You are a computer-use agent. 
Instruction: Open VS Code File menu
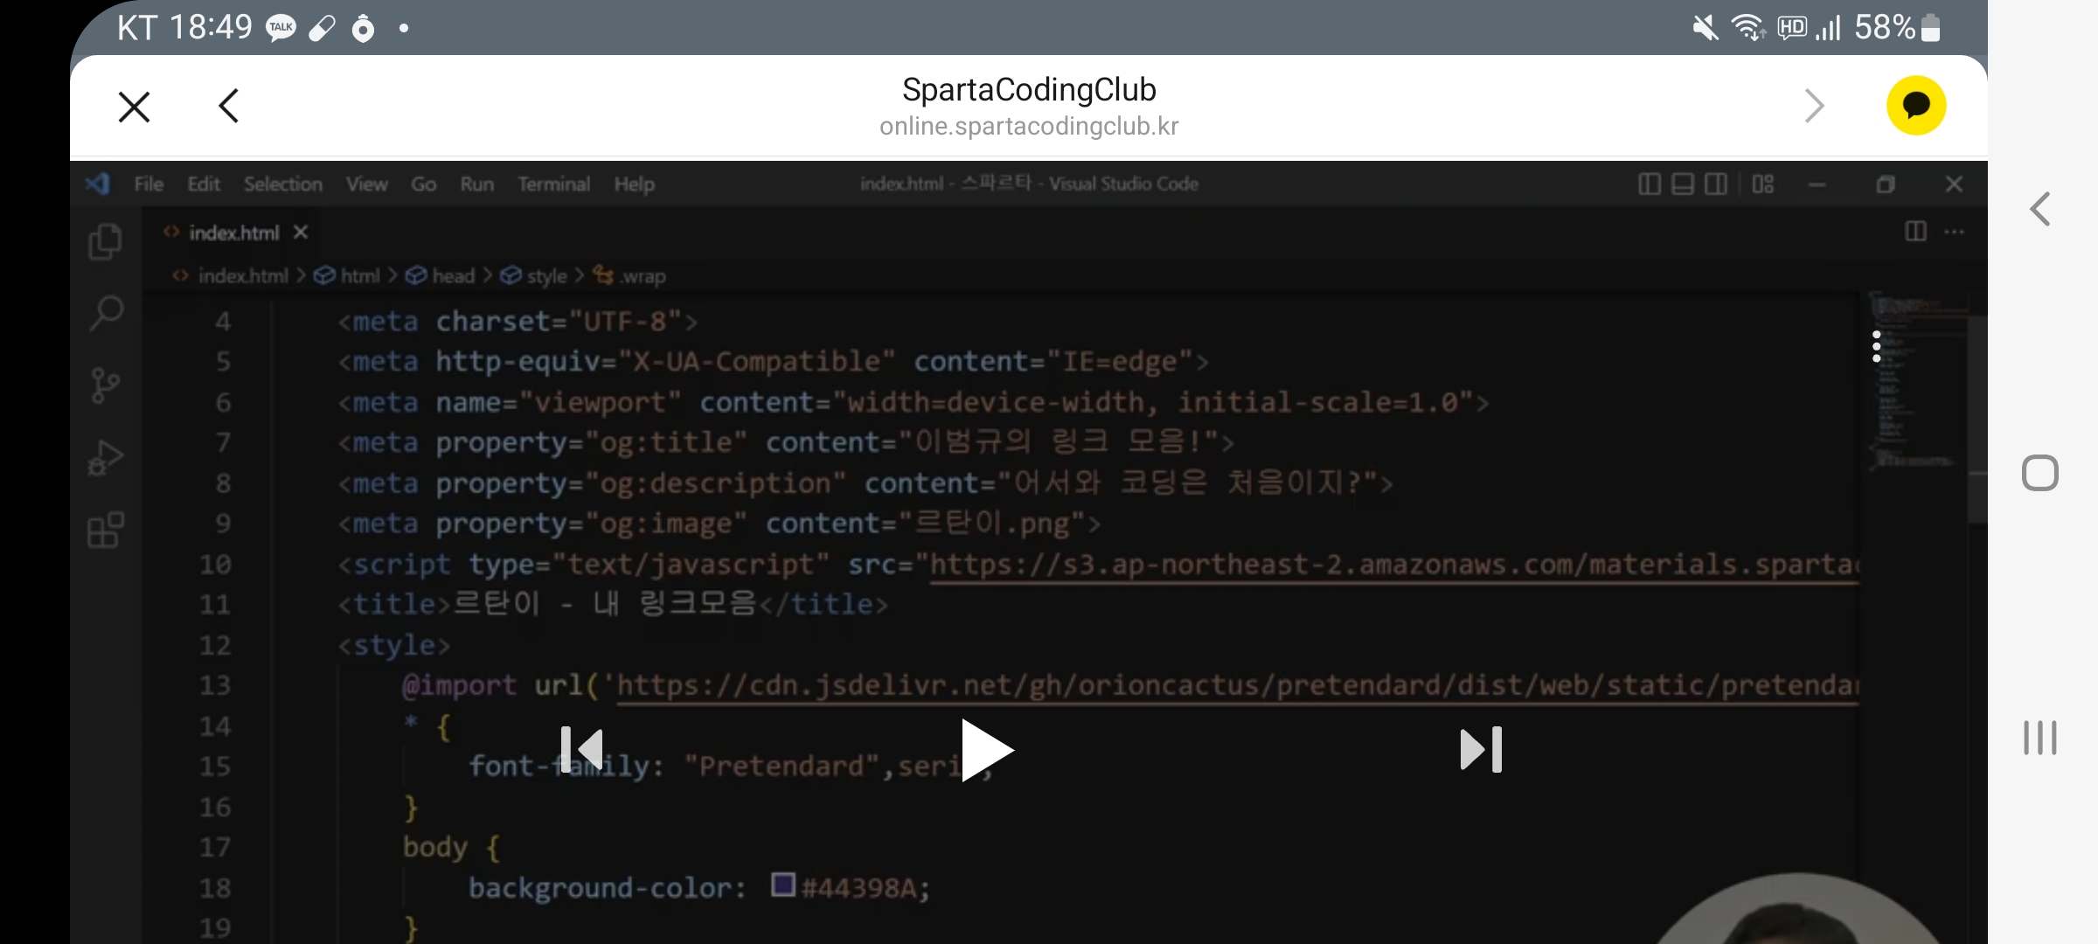[149, 184]
